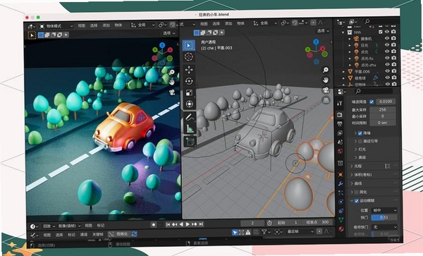Open 选择 Select menu in left viewport
The height and width of the screenshot is (256, 423).
pos(94,25)
